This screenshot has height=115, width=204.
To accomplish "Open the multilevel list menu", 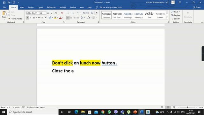I will pyautogui.click(x=78, y=13).
